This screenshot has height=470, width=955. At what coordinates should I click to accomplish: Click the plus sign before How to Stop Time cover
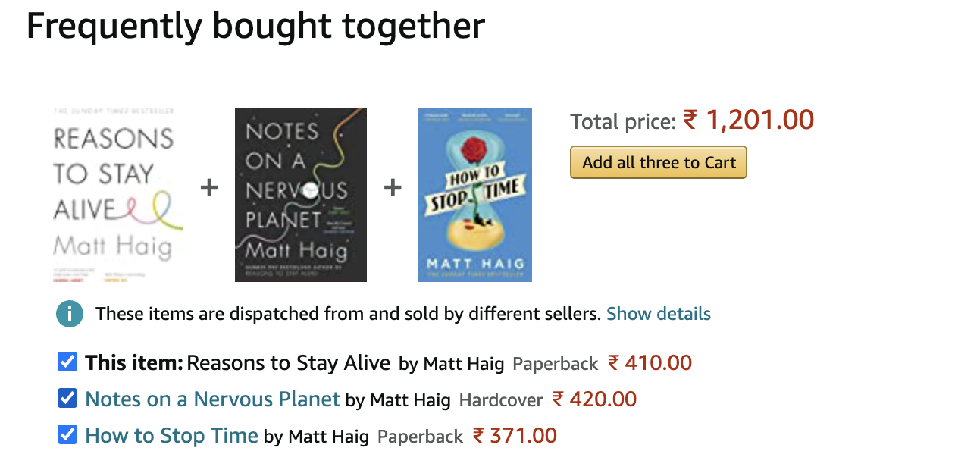point(393,187)
